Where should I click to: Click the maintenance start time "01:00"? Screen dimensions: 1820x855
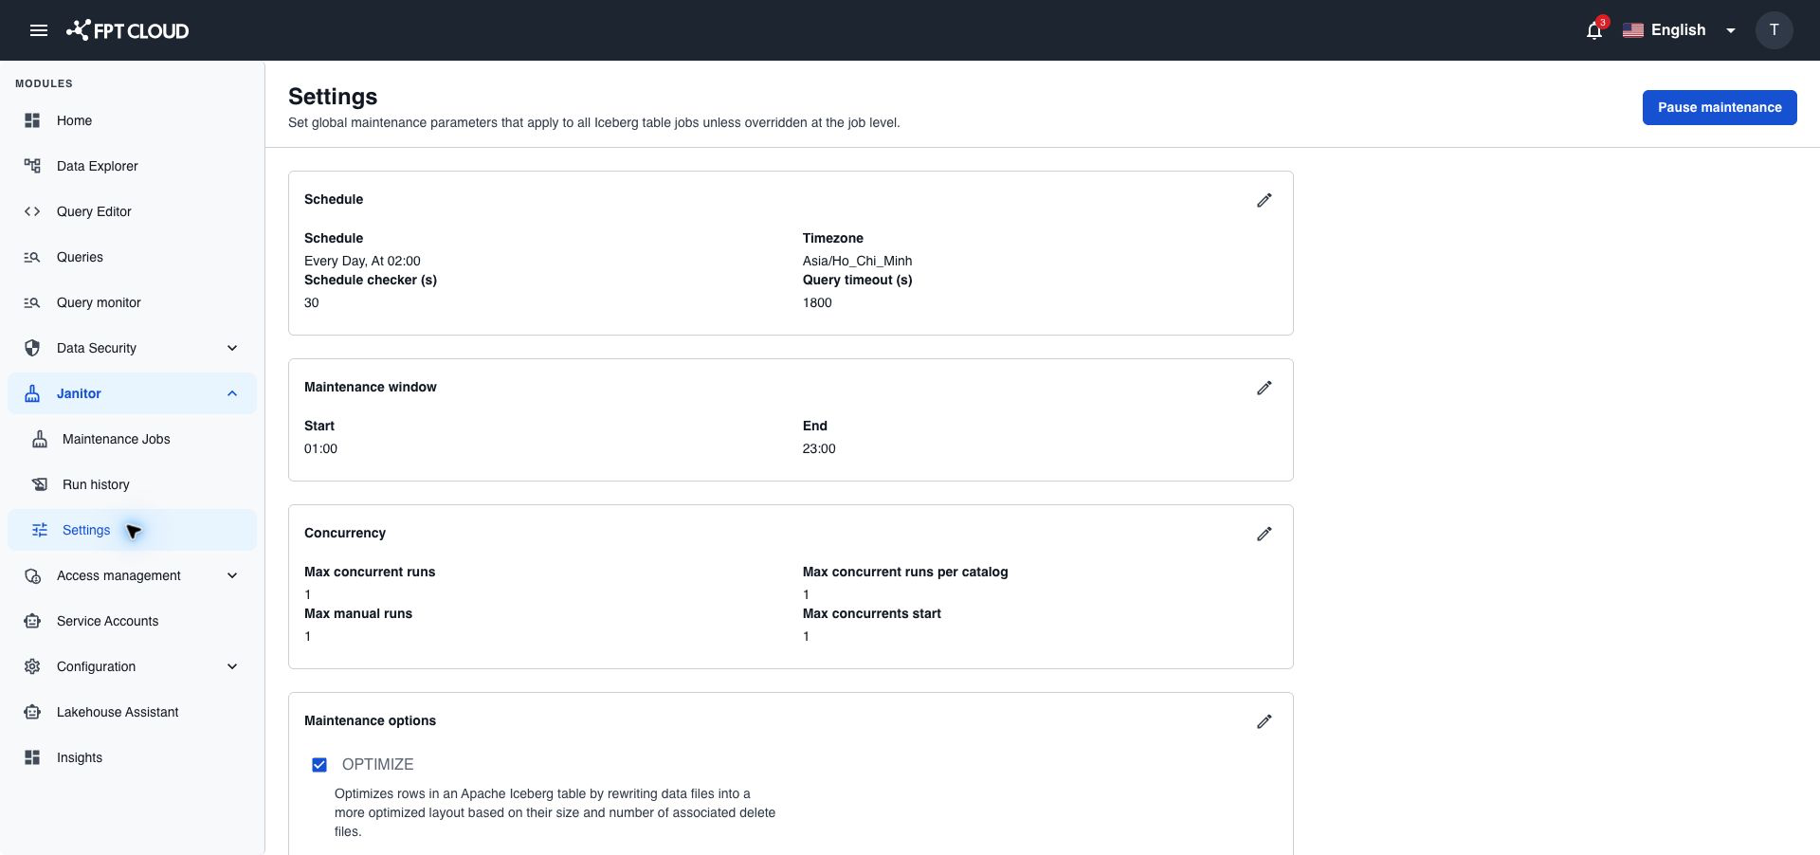[320, 448]
